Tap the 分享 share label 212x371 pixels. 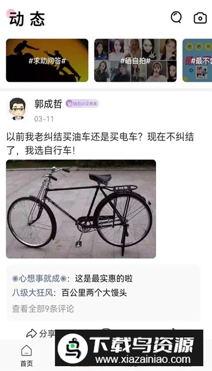point(47,333)
